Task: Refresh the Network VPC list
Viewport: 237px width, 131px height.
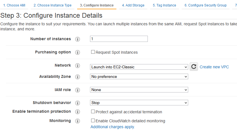Action: click(194, 67)
